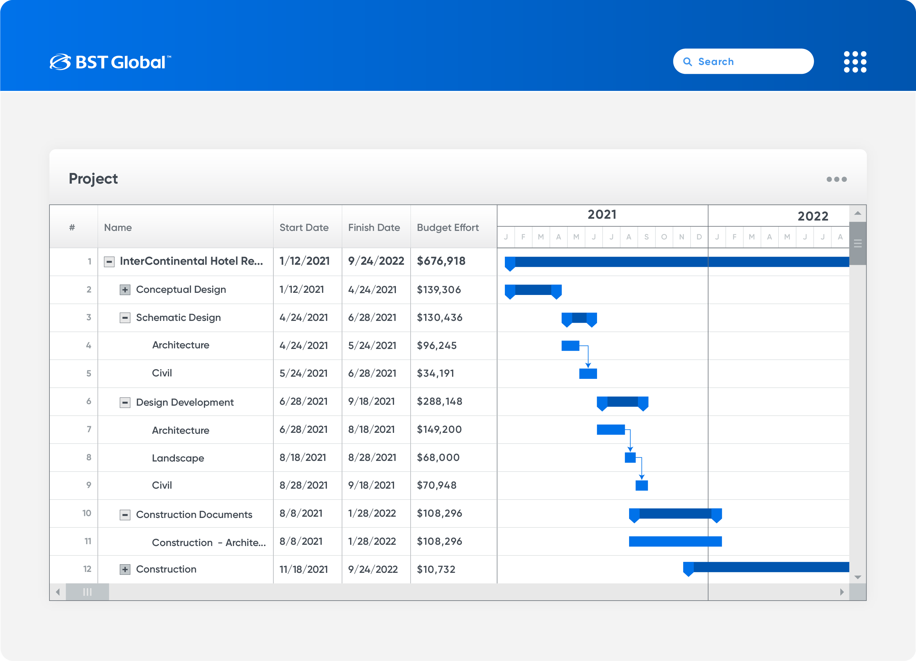Image resolution: width=916 pixels, height=661 pixels.
Task: Click row number 10
Action: click(x=87, y=513)
